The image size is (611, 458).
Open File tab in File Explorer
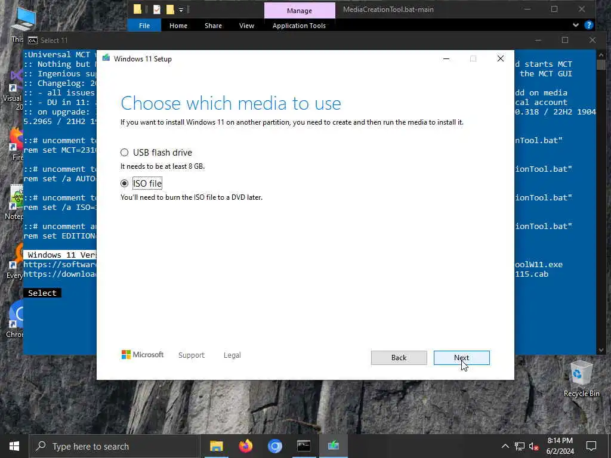[144, 26]
